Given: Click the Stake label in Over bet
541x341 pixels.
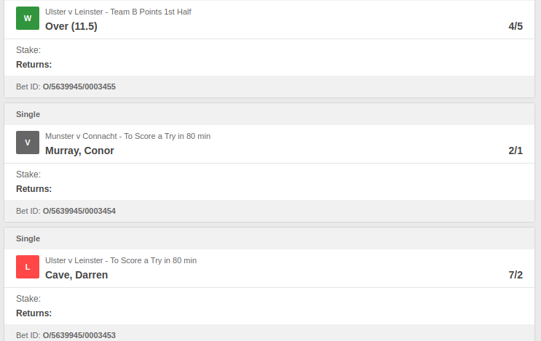Looking at the screenshot, I should click(28, 50).
